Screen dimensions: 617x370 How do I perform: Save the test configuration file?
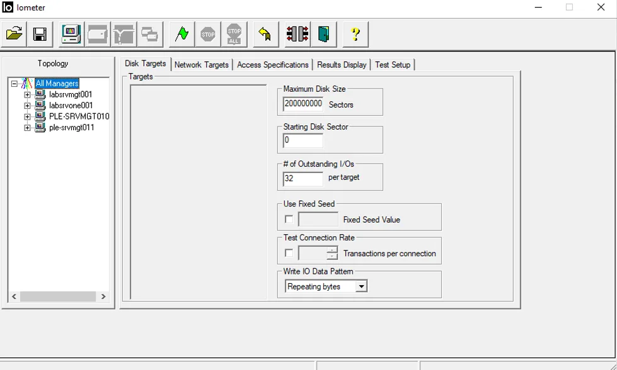[40, 34]
